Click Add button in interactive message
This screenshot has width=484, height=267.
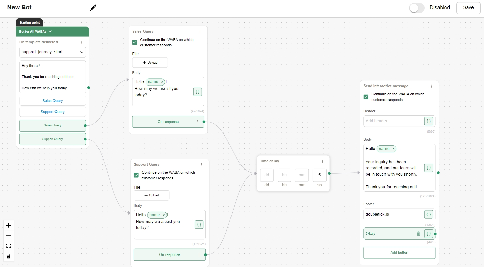(x=399, y=252)
